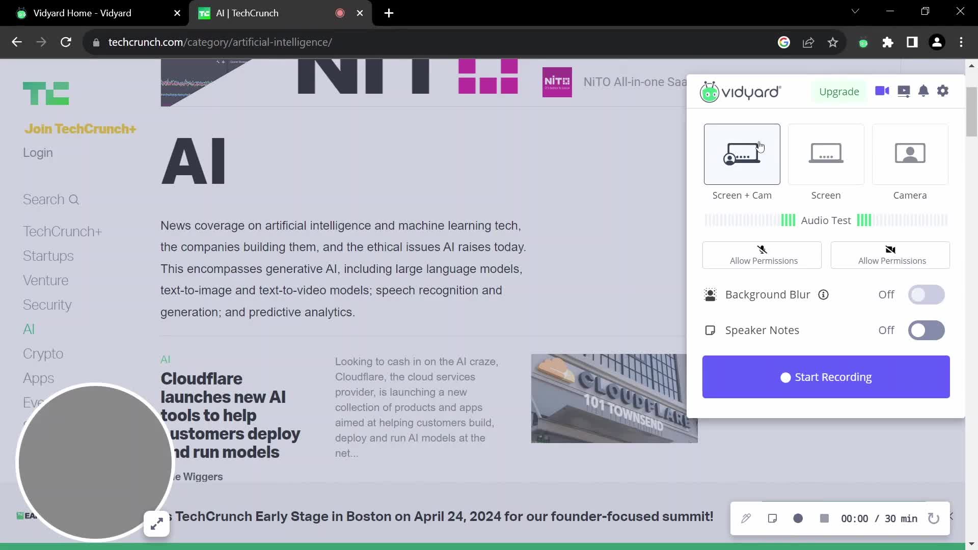The image size is (978, 550).
Task: Open speaker notes in recording bar
Action: tap(772, 518)
